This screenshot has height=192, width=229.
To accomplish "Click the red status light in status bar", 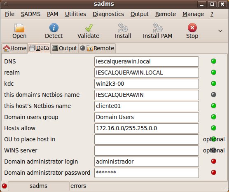I will point(5,186).
